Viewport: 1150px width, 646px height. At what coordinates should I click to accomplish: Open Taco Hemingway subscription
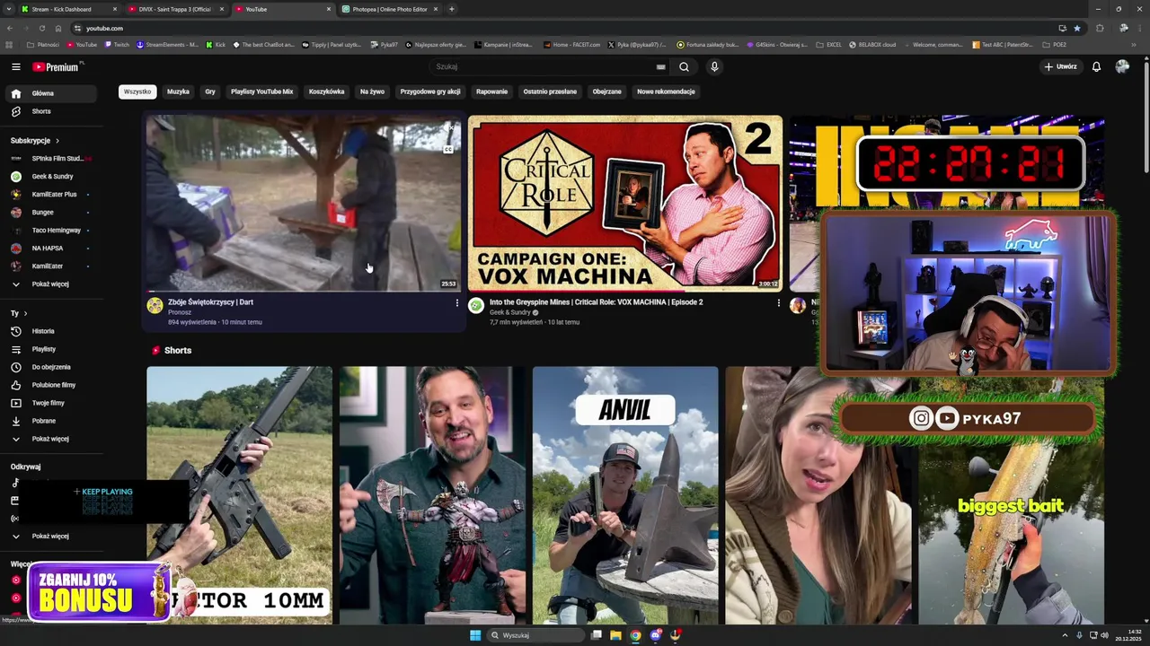pos(50,231)
